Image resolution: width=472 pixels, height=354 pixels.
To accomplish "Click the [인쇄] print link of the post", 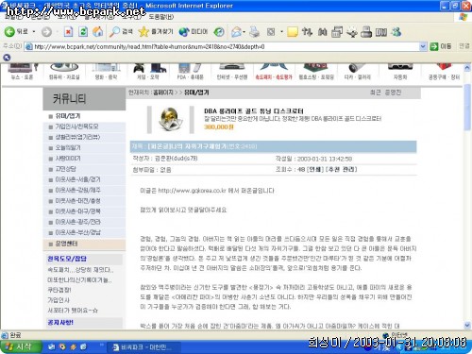I will tap(315, 169).
